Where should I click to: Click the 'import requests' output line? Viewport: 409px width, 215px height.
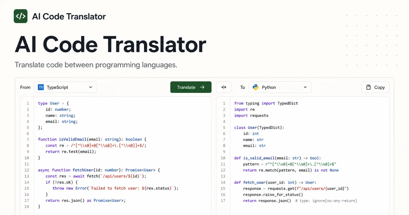(251, 116)
